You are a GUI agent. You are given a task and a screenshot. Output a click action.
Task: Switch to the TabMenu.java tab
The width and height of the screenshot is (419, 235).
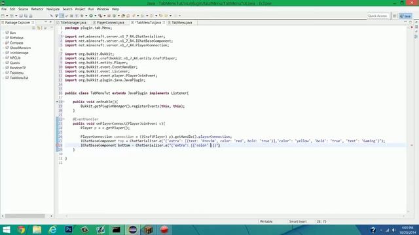[x=182, y=23]
